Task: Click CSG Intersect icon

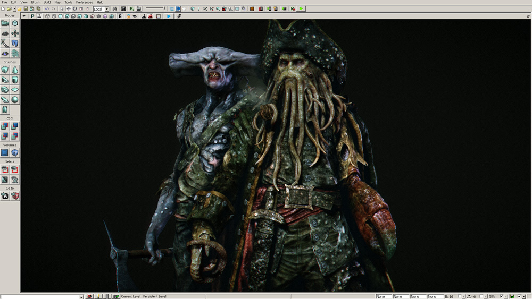Action: [x=5, y=136]
